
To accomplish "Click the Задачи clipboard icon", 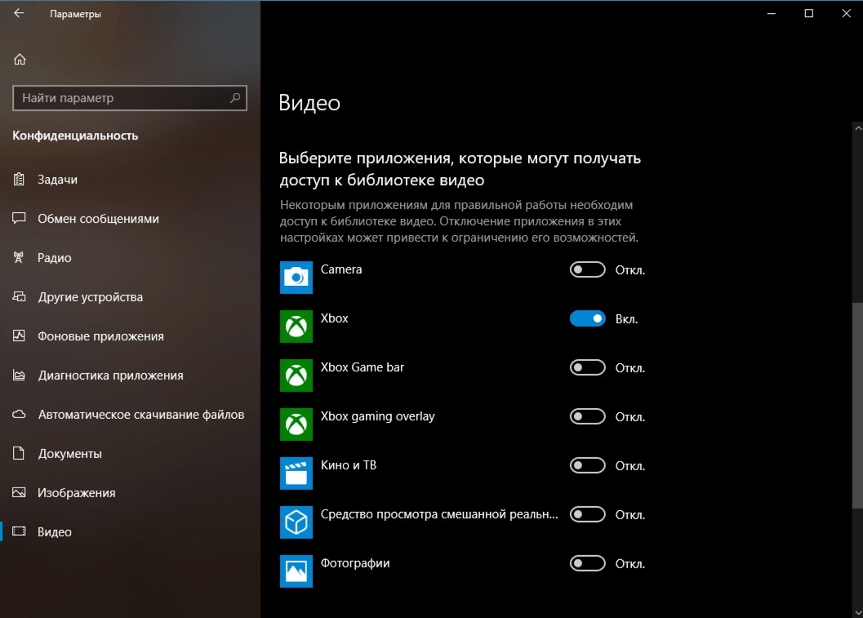I will point(19,180).
